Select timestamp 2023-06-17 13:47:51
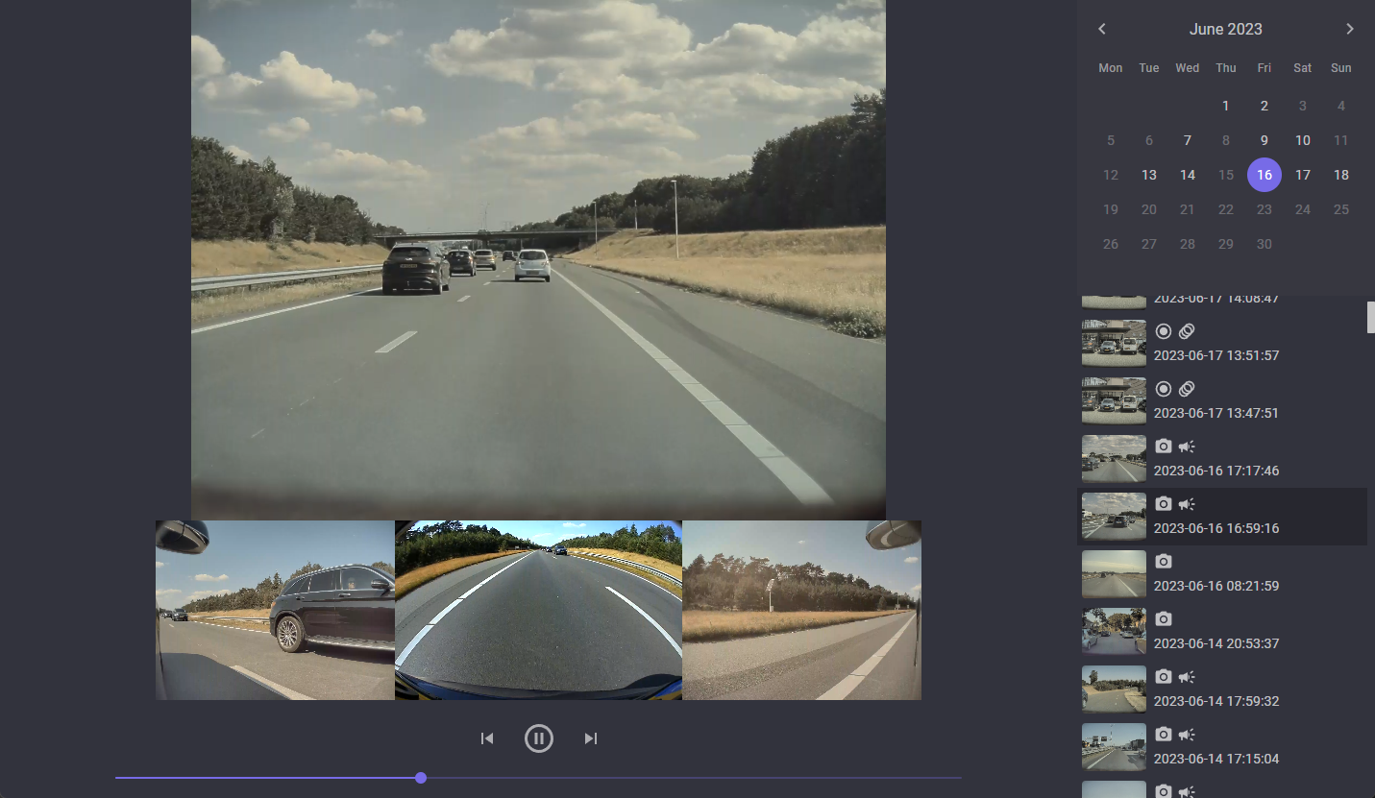The height and width of the screenshot is (798, 1375). 1216,413
